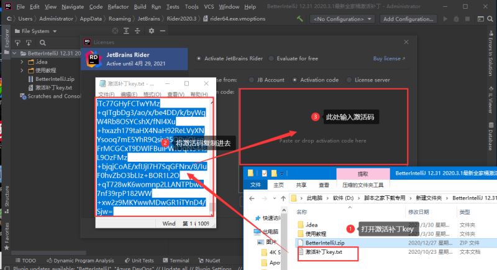
Task: Click the Rider RD logo at top left
Action: [x=8, y=6]
